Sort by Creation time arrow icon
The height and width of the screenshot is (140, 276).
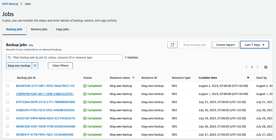pos(248,78)
